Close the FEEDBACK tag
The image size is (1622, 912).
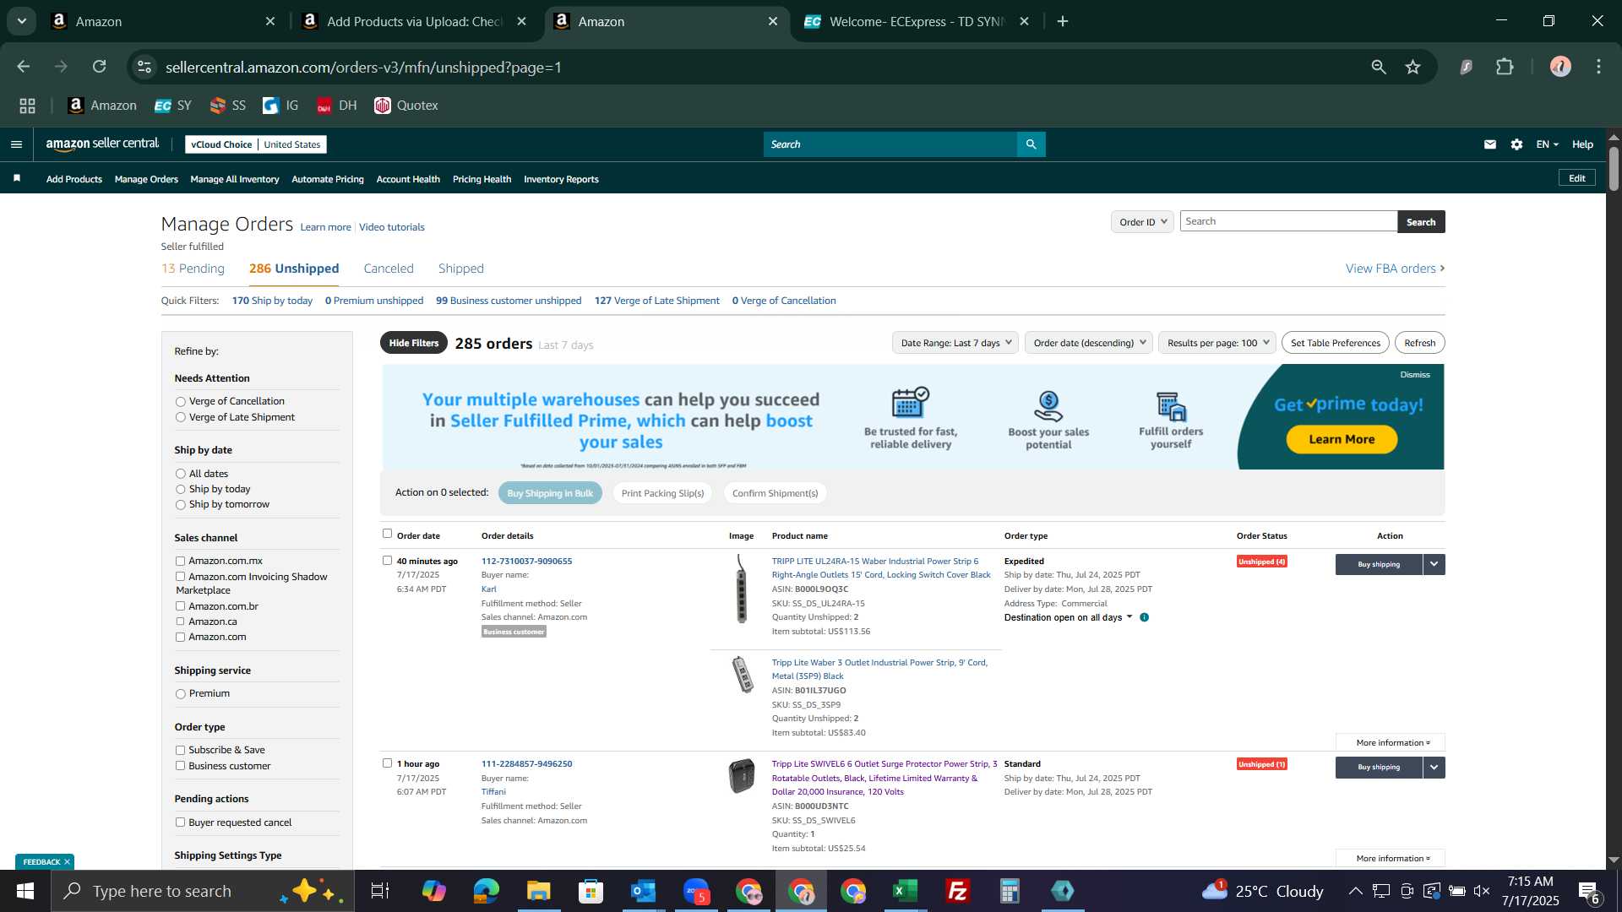coord(67,861)
